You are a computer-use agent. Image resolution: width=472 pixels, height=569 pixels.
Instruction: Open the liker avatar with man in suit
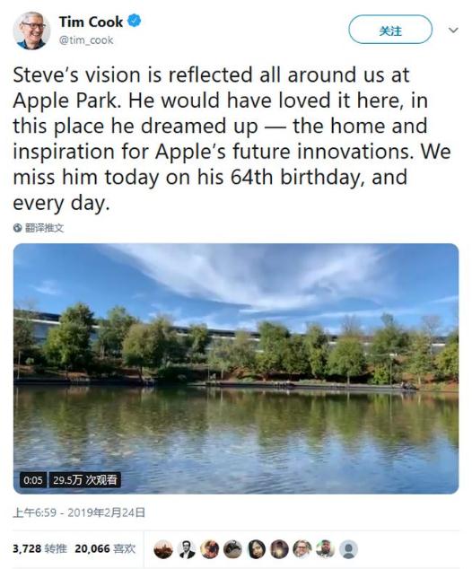tap(187, 549)
